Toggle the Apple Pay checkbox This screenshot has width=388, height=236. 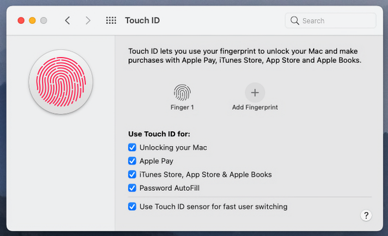point(132,161)
